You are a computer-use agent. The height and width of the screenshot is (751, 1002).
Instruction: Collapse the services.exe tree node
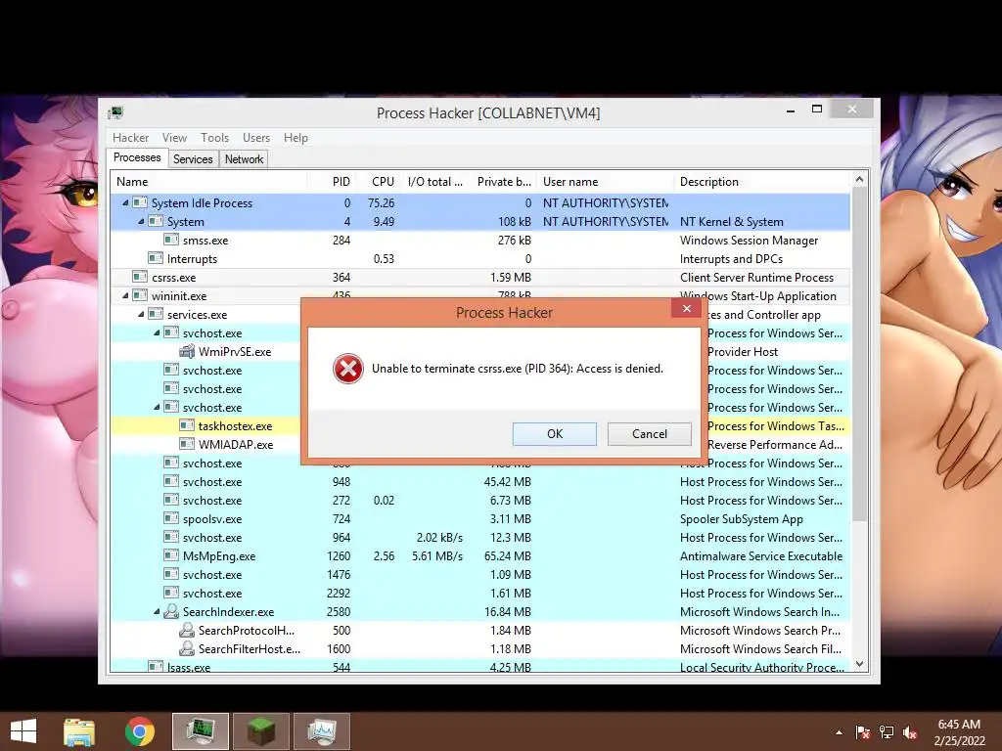(x=141, y=314)
